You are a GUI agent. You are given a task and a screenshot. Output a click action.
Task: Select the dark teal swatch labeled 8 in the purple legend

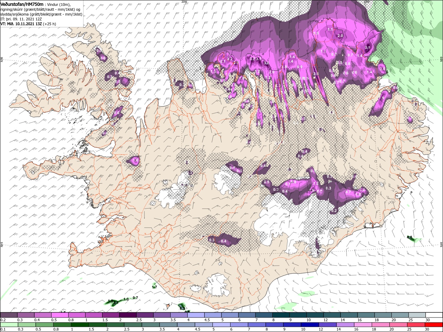(280, 315)
